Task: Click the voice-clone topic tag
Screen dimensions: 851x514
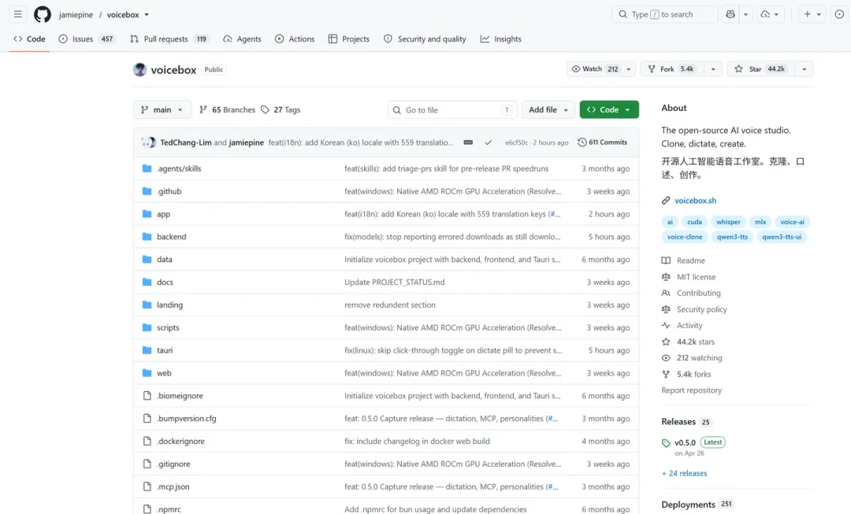Action: (685, 237)
